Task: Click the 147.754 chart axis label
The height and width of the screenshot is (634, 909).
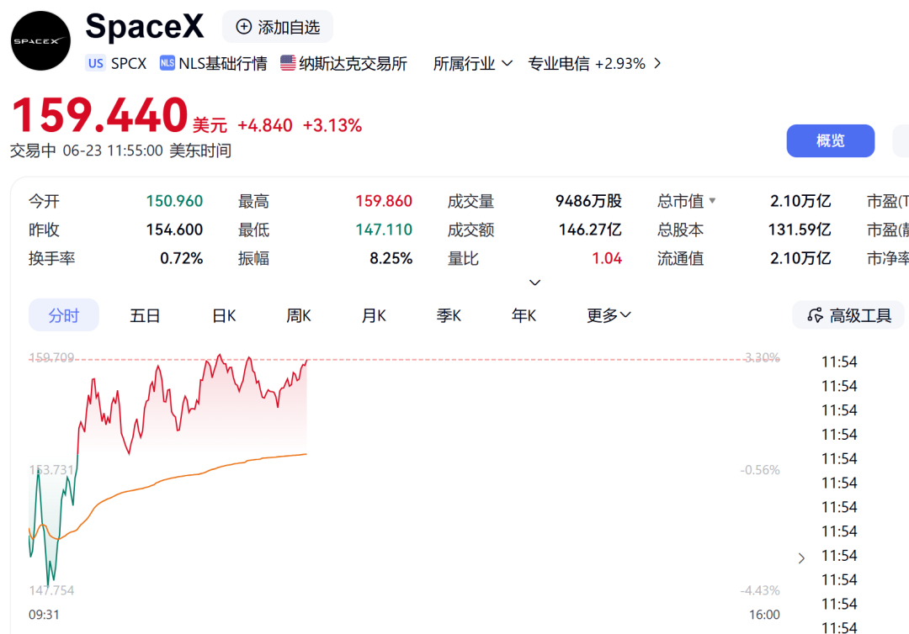Action: 51,590
